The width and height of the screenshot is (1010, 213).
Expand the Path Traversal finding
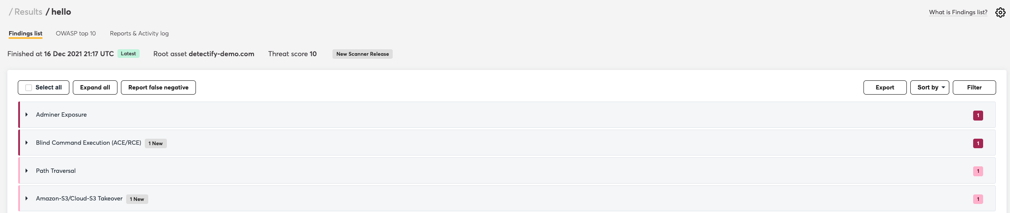click(26, 171)
